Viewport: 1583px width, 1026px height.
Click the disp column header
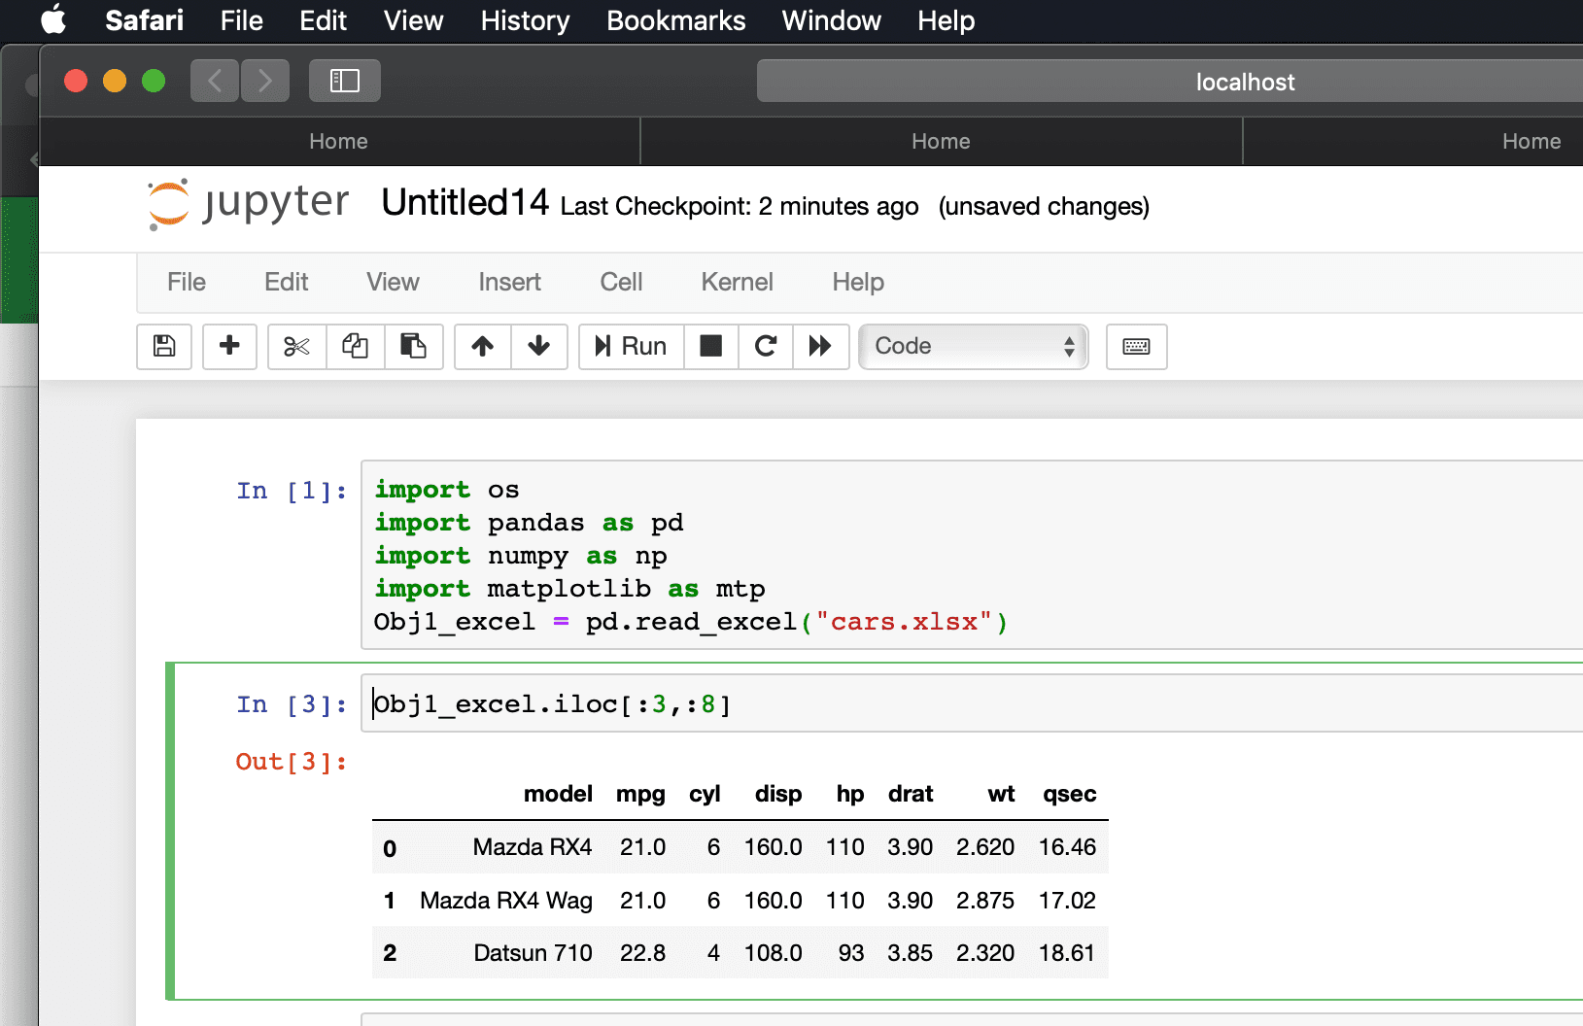coord(778,794)
